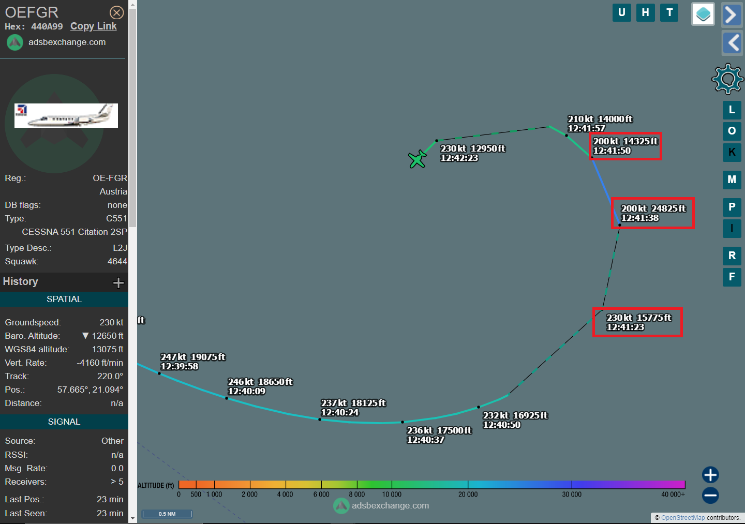Screen dimensions: 745x524
Task: Click the SIGNAL section header
Action: [64, 422]
